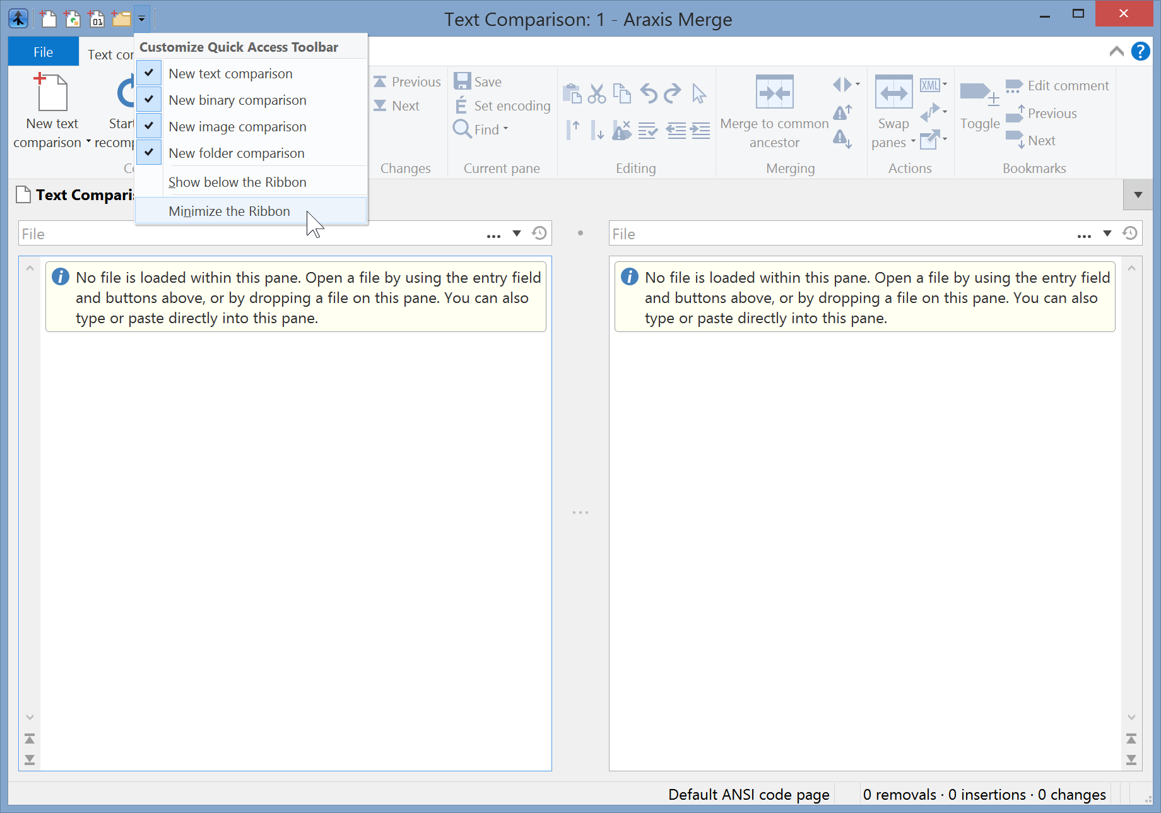
Task: Click the Help question mark button
Action: pyautogui.click(x=1140, y=51)
